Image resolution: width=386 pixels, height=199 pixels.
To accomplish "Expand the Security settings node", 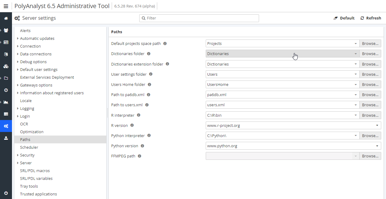I will [18, 155].
